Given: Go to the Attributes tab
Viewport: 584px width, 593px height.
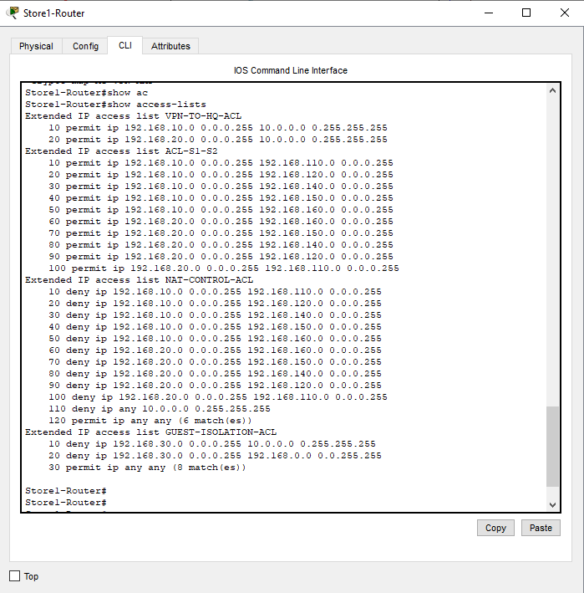Looking at the screenshot, I should click(170, 46).
